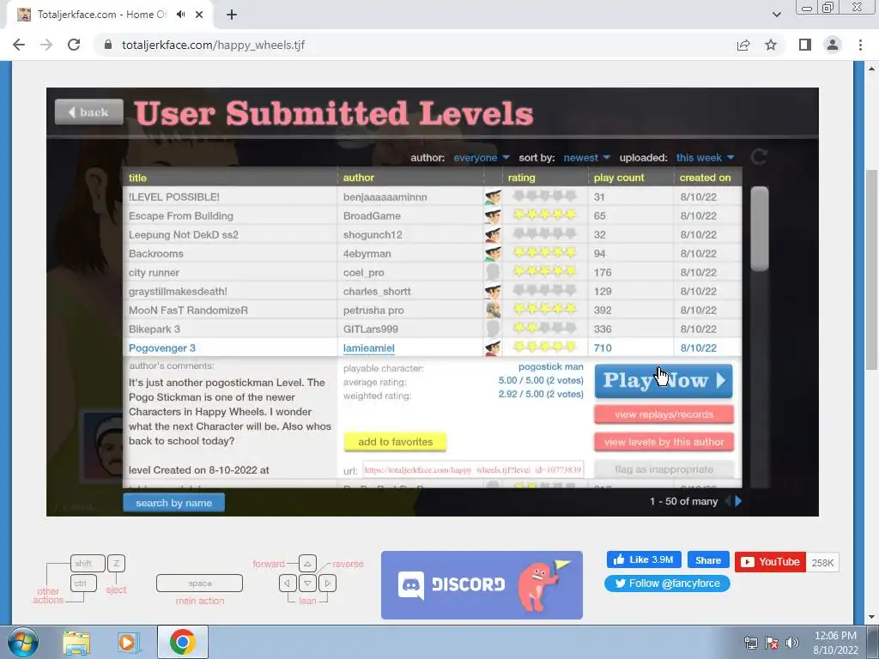
Task: Click the Facebook Share button
Action: [x=708, y=560]
